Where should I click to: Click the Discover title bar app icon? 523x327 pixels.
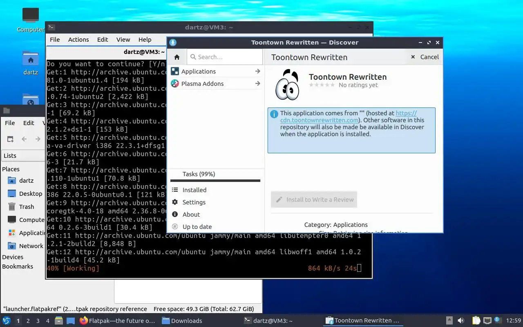coord(173,43)
